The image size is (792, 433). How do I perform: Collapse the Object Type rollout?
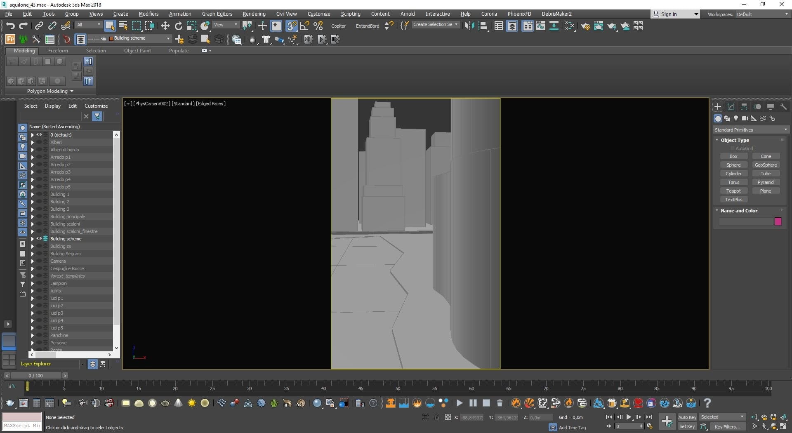coord(717,140)
